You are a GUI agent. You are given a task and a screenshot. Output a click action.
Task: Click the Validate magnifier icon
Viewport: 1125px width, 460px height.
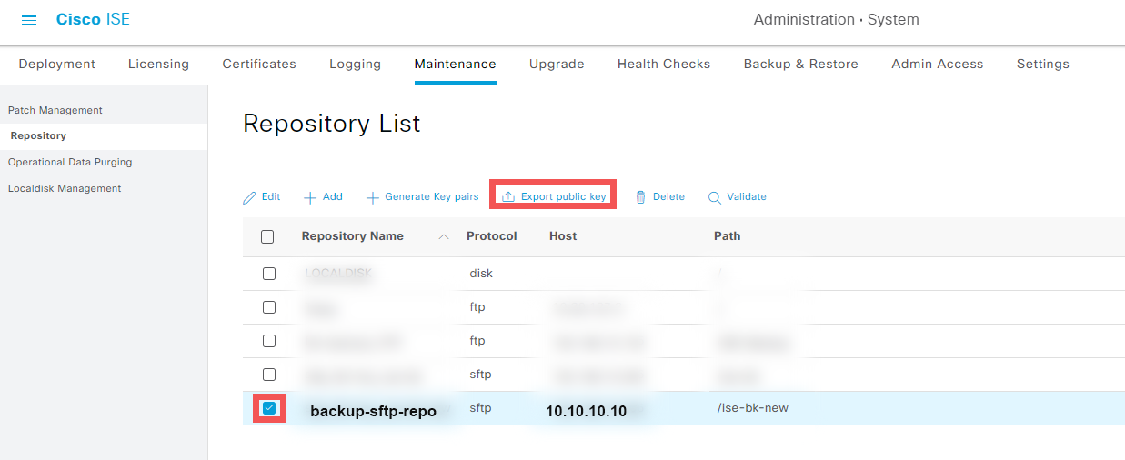[715, 197]
